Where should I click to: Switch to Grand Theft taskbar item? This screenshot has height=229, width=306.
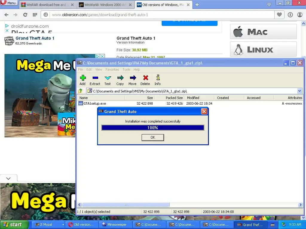(x=250, y=225)
